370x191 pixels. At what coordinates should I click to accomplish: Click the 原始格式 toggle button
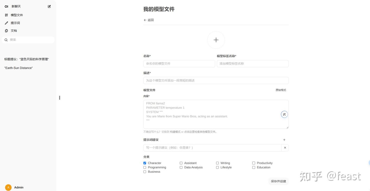281,90
